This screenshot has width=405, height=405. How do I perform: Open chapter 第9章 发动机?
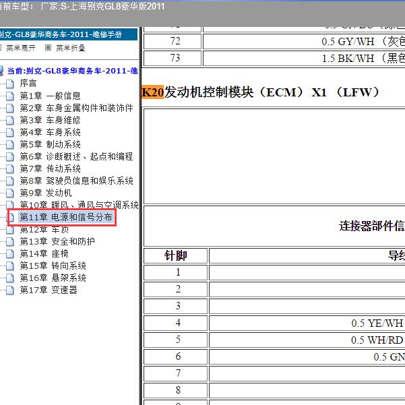46,193
